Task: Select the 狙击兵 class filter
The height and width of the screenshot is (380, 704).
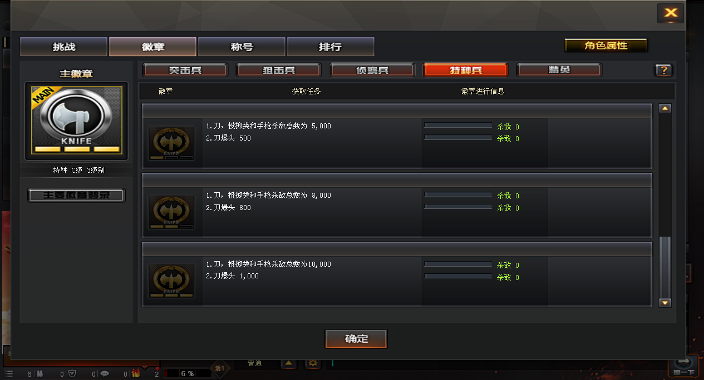Action: [279, 70]
